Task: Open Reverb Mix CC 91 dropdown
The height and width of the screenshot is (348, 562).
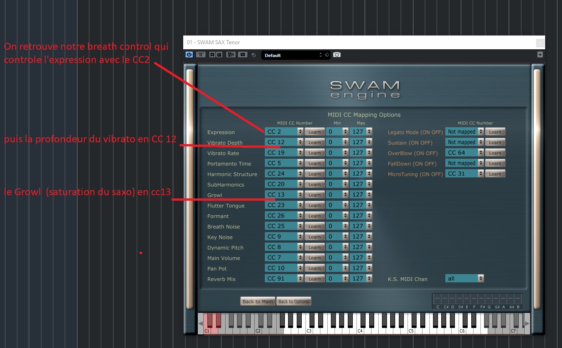Action: 284,279
